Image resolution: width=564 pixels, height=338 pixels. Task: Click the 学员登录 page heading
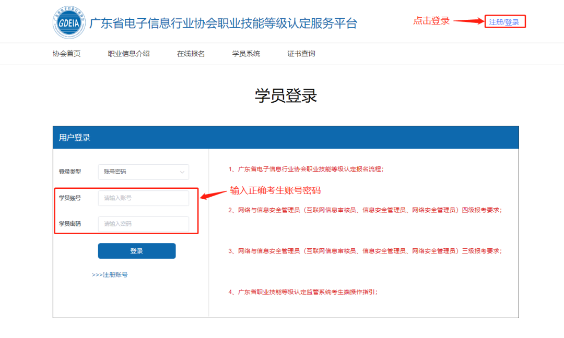[x=286, y=96]
